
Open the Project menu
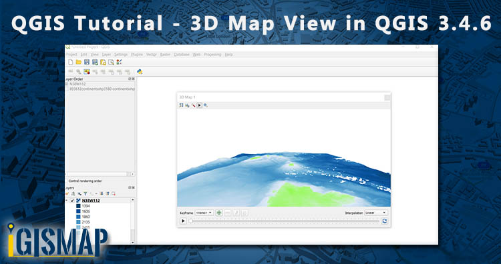(x=71, y=55)
